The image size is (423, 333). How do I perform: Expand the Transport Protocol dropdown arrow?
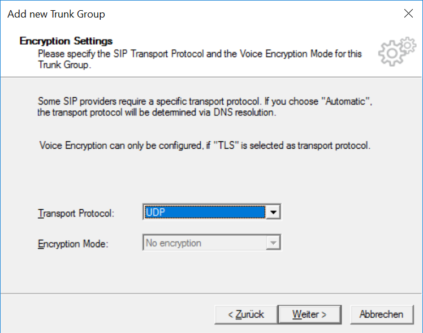coord(273,212)
